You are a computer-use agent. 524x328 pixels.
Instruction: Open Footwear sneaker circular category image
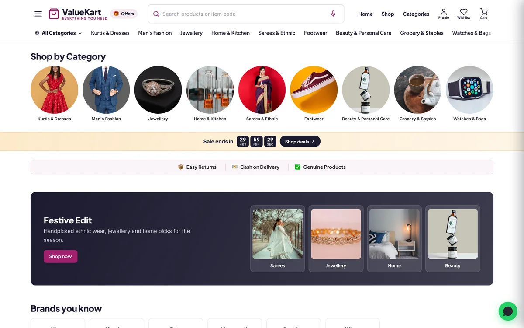coord(314,90)
